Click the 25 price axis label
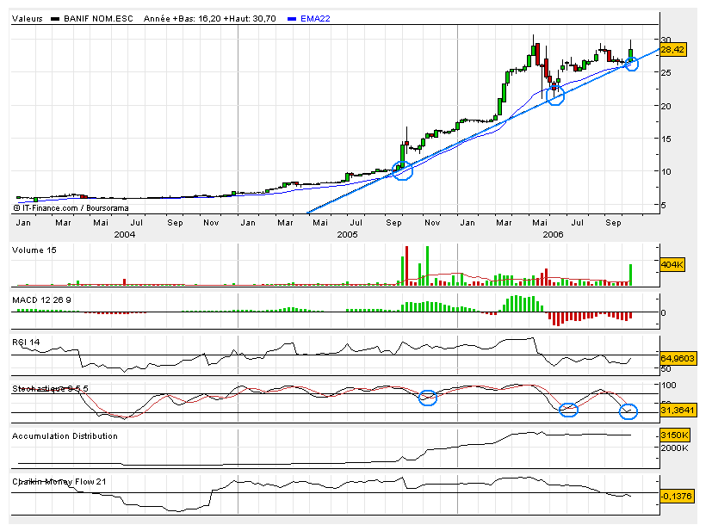 (666, 72)
